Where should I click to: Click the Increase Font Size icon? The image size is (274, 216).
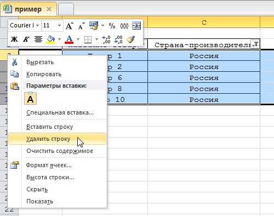(x=70, y=26)
